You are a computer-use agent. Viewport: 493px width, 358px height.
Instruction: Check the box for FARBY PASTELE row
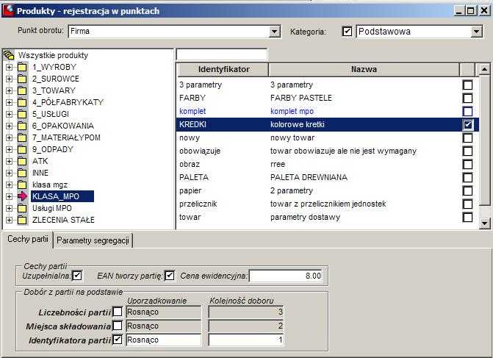pyautogui.click(x=467, y=99)
